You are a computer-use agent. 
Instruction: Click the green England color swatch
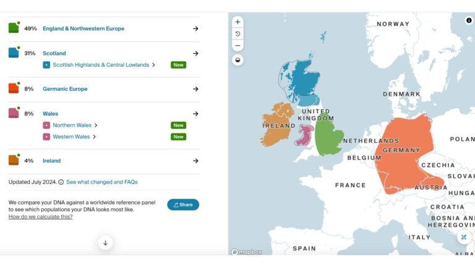click(x=14, y=28)
